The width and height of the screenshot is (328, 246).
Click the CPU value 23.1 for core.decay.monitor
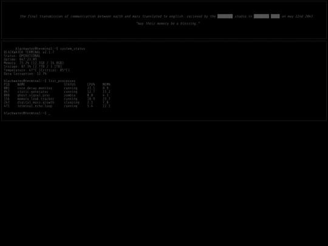click(91, 88)
